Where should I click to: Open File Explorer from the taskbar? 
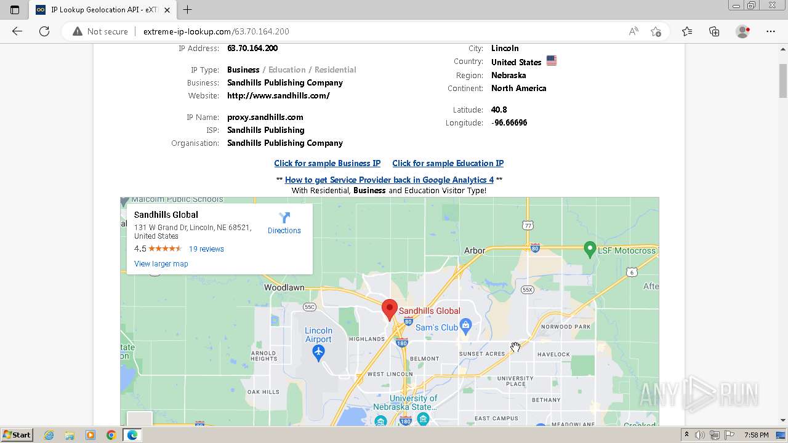[x=70, y=435]
